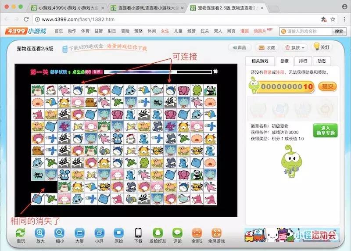Select 益智 in the navigation menu
This screenshot has width=351, height=251.
click(x=99, y=31)
